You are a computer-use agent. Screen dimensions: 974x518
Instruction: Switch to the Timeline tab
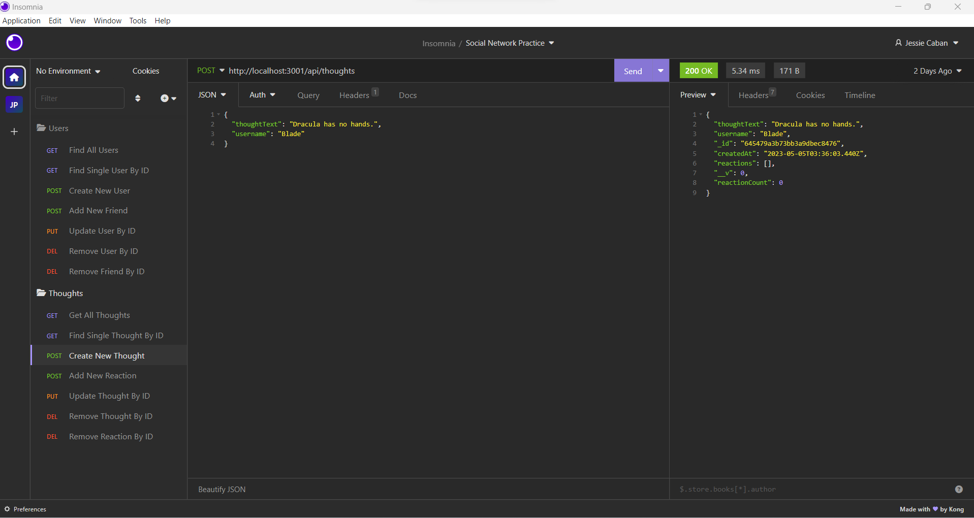coord(860,95)
